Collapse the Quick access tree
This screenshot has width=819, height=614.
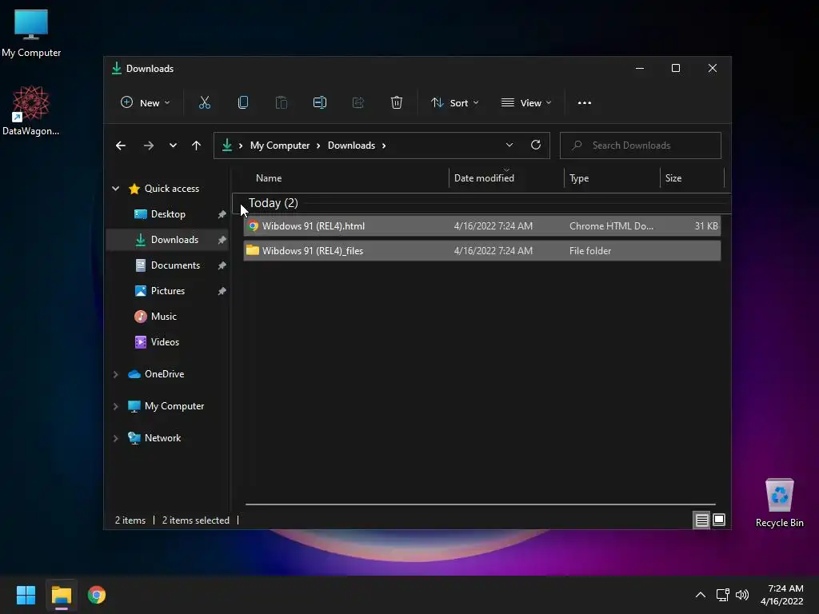pyautogui.click(x=116, y=189)
